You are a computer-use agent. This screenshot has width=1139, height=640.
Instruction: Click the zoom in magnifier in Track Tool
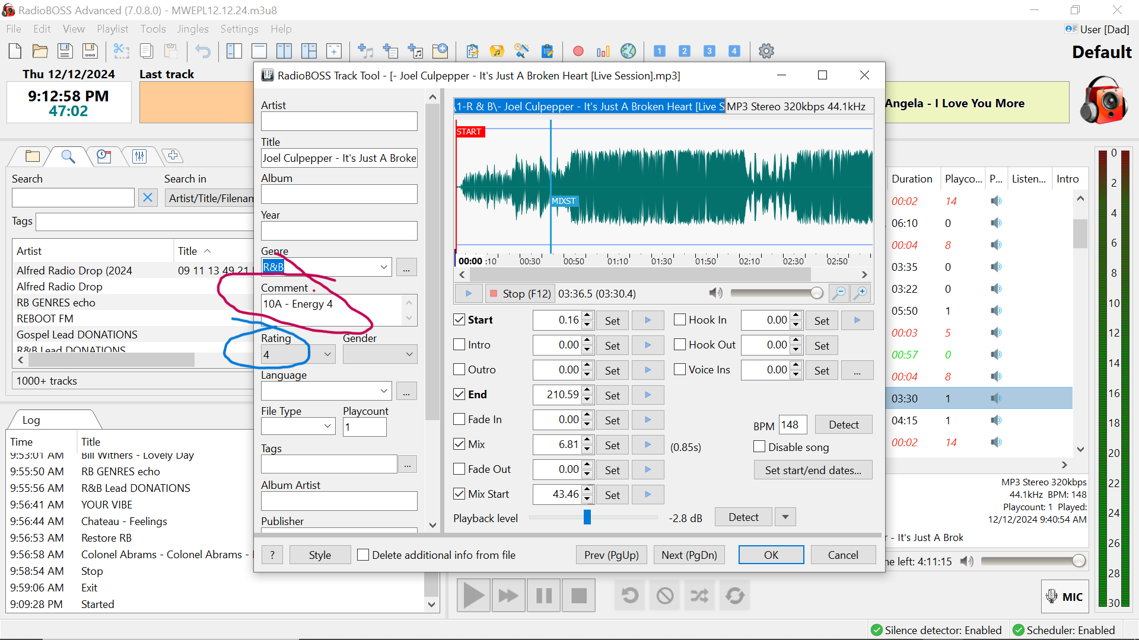[861, 293]
